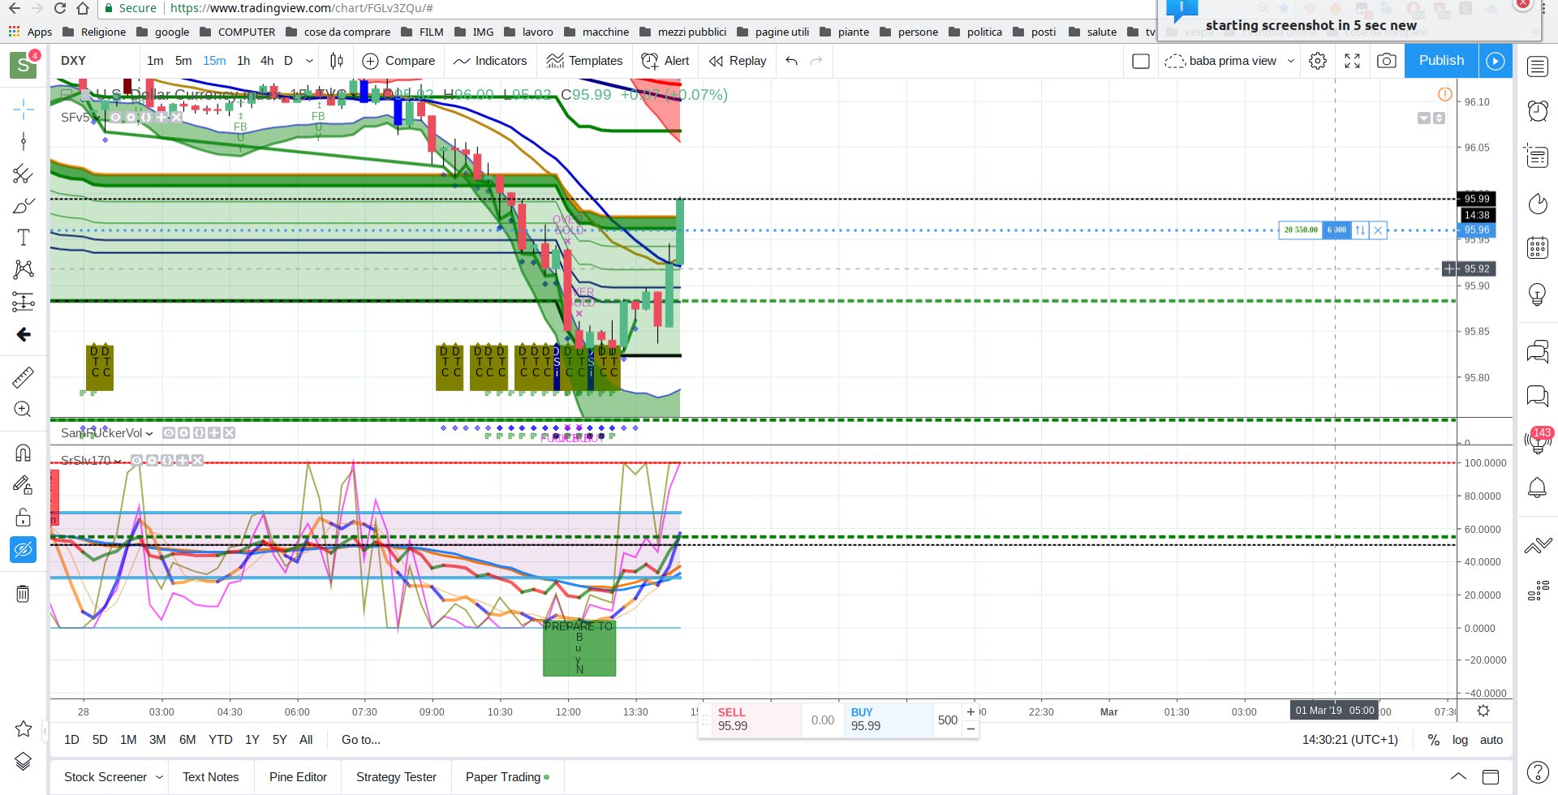Screen dimensions: 1558x795
Task: Open the Pine Editor tab
Action: pos(298,777)
